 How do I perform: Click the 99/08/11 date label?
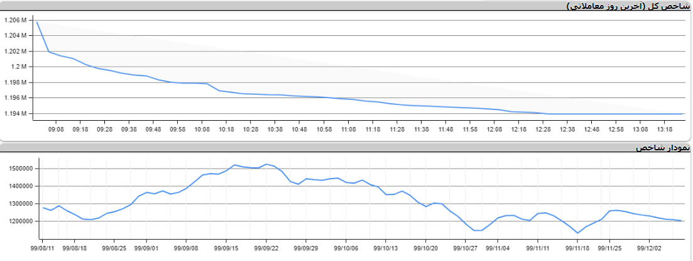[43, 248]
